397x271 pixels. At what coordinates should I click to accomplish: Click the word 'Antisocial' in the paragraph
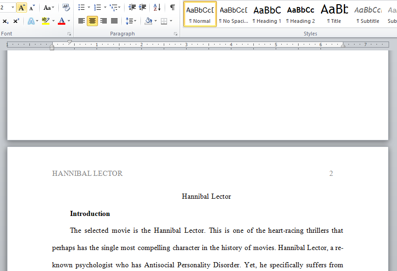point(160,265)
